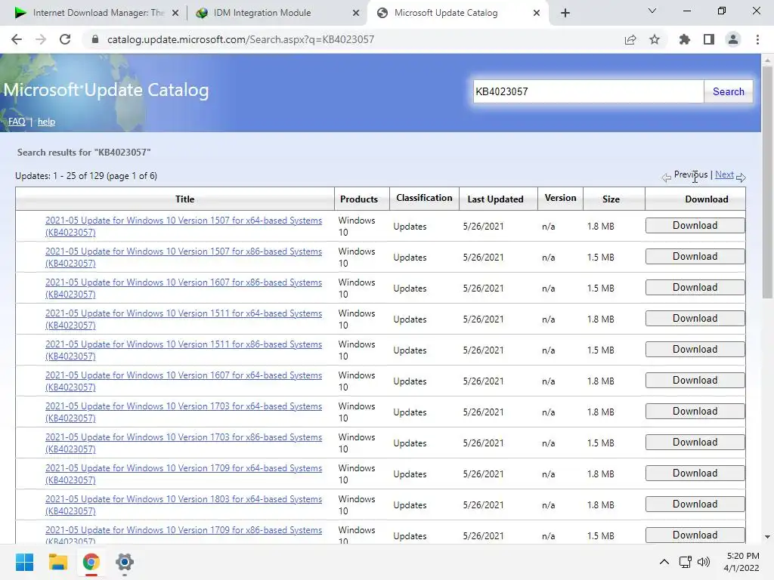
Task: Click the lock icon in address bar
Action: (95, 39)
